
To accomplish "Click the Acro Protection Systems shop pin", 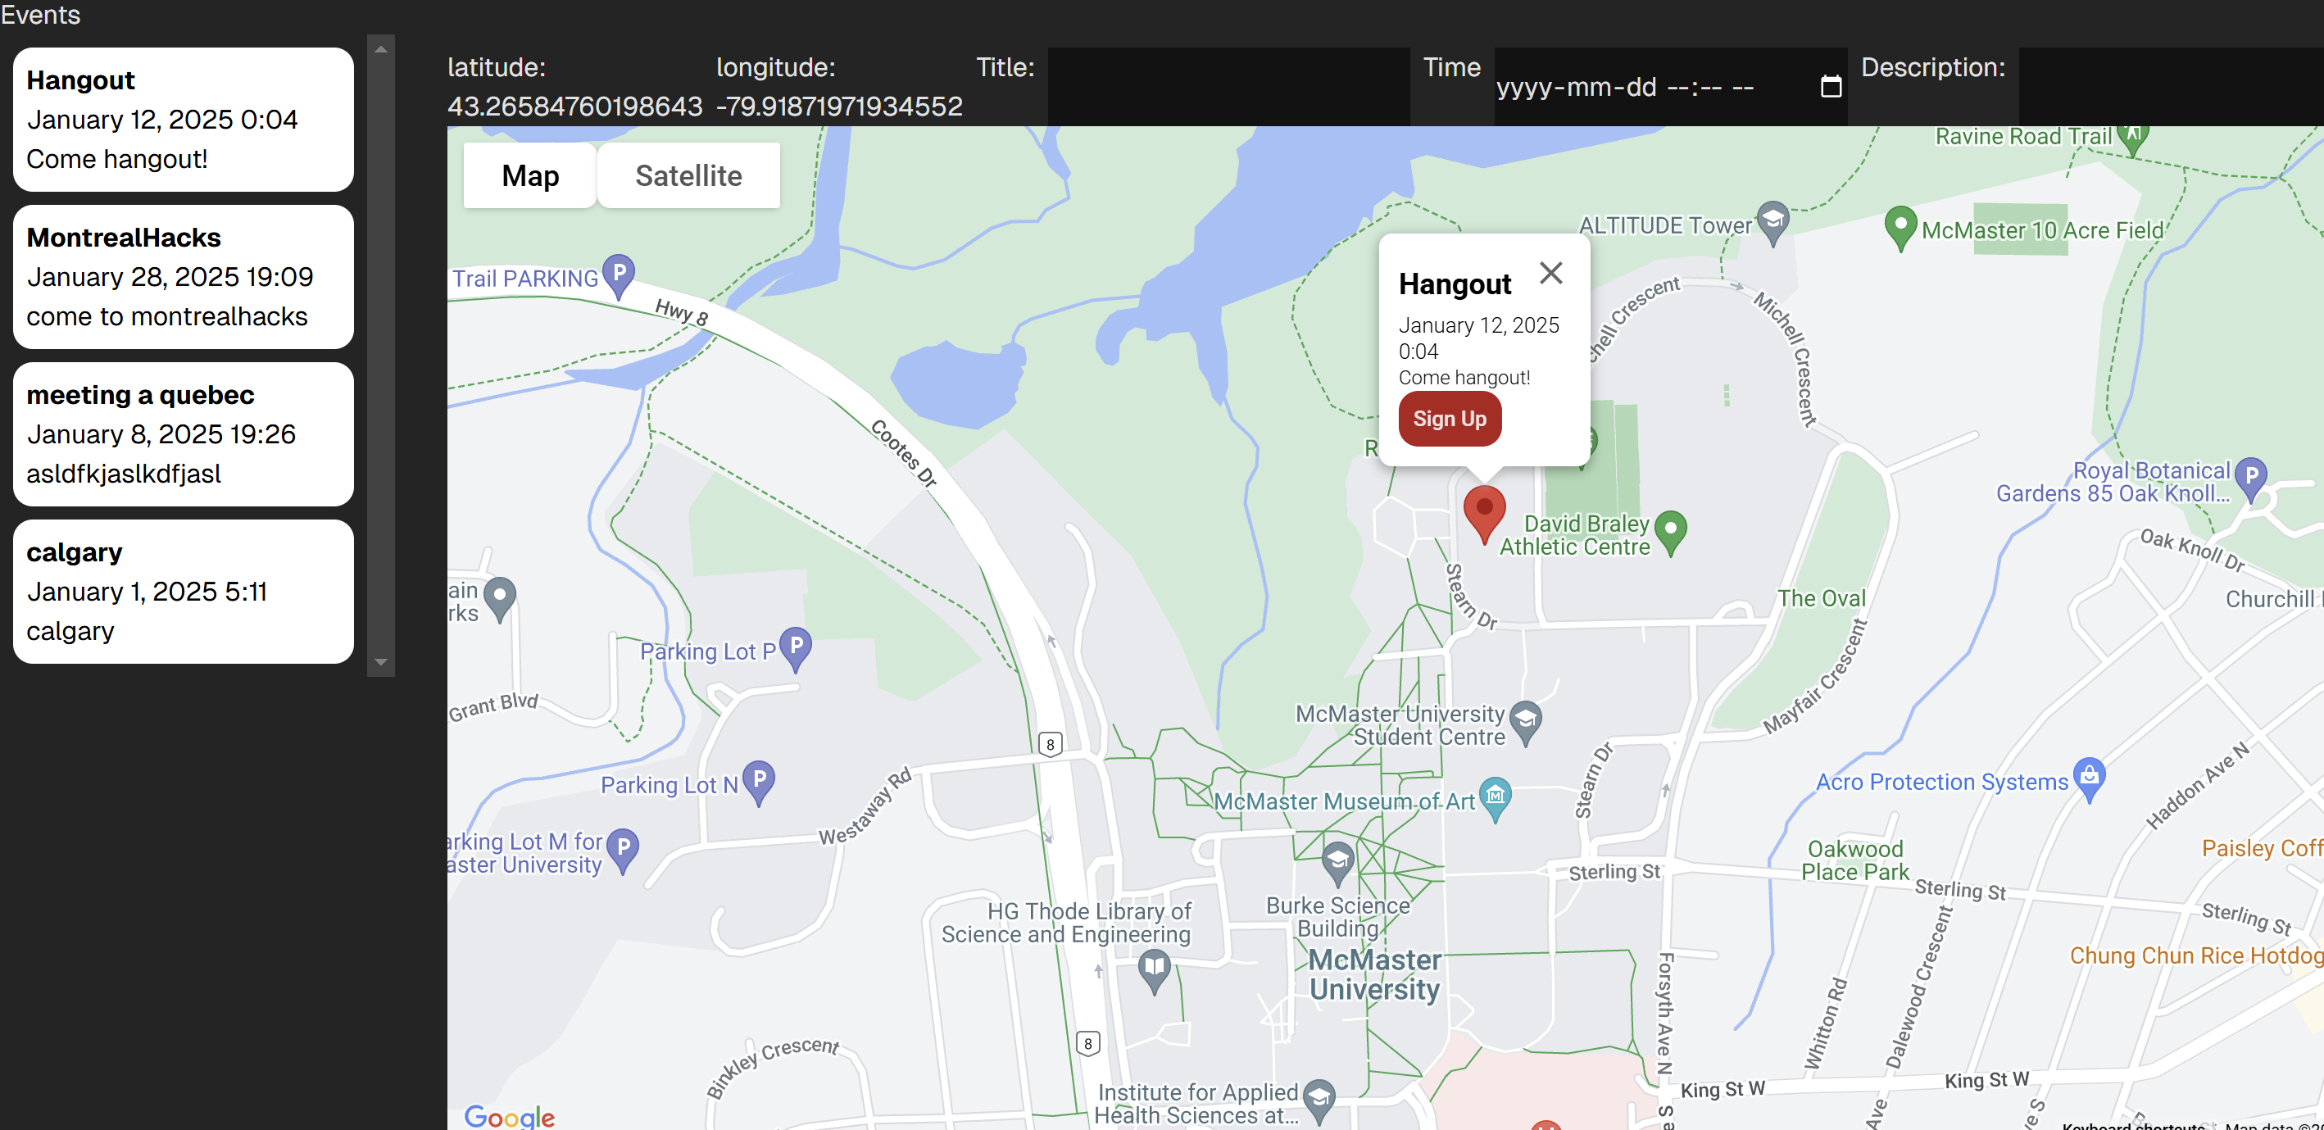I will point(2089,777).
